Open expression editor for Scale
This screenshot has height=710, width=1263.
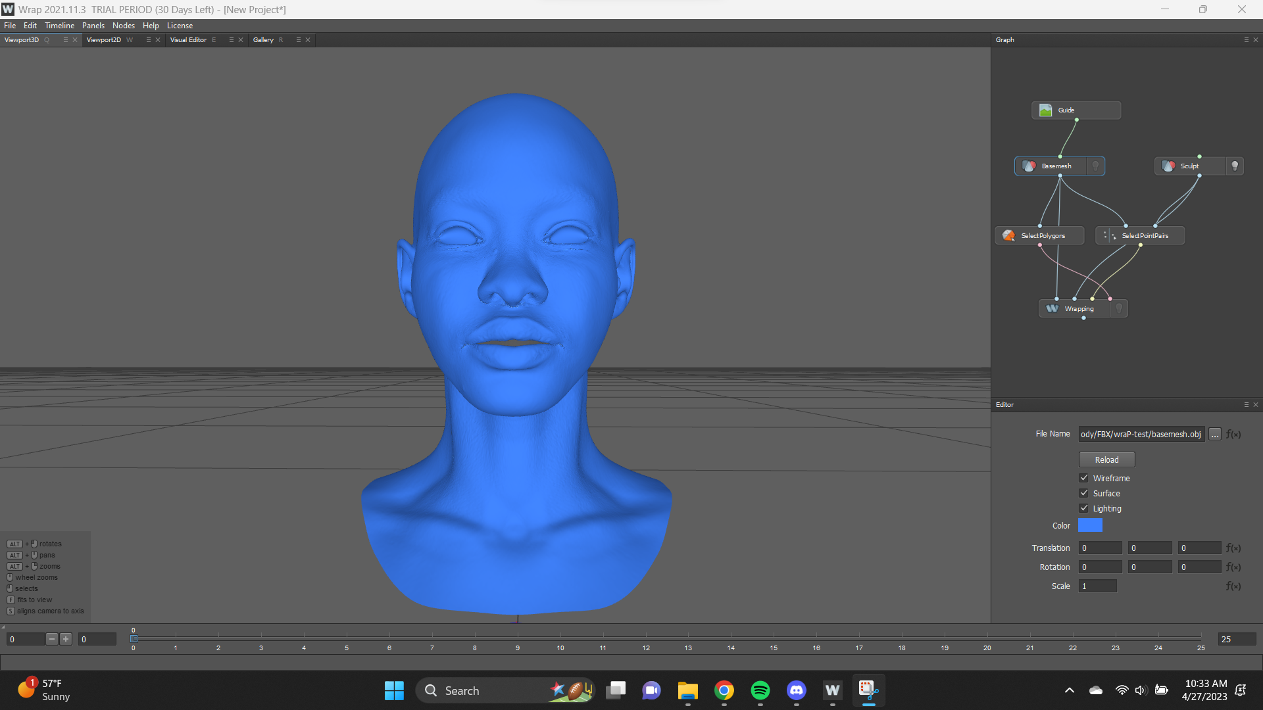[1233, 586]
